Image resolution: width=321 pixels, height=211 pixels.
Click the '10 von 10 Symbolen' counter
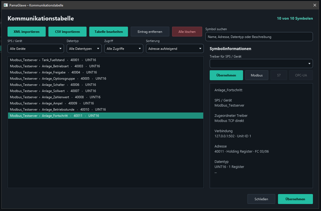[x=295, y=19]
